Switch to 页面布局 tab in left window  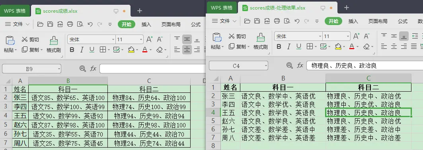[171, 25]
